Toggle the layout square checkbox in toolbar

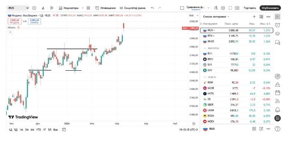tap(182, 8)
